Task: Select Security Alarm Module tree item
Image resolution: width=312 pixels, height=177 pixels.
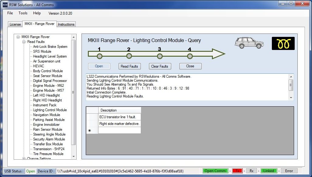Action: [x=49, y=139]
